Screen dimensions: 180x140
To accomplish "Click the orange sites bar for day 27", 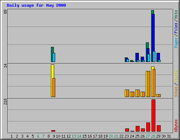I will [149, 84].
